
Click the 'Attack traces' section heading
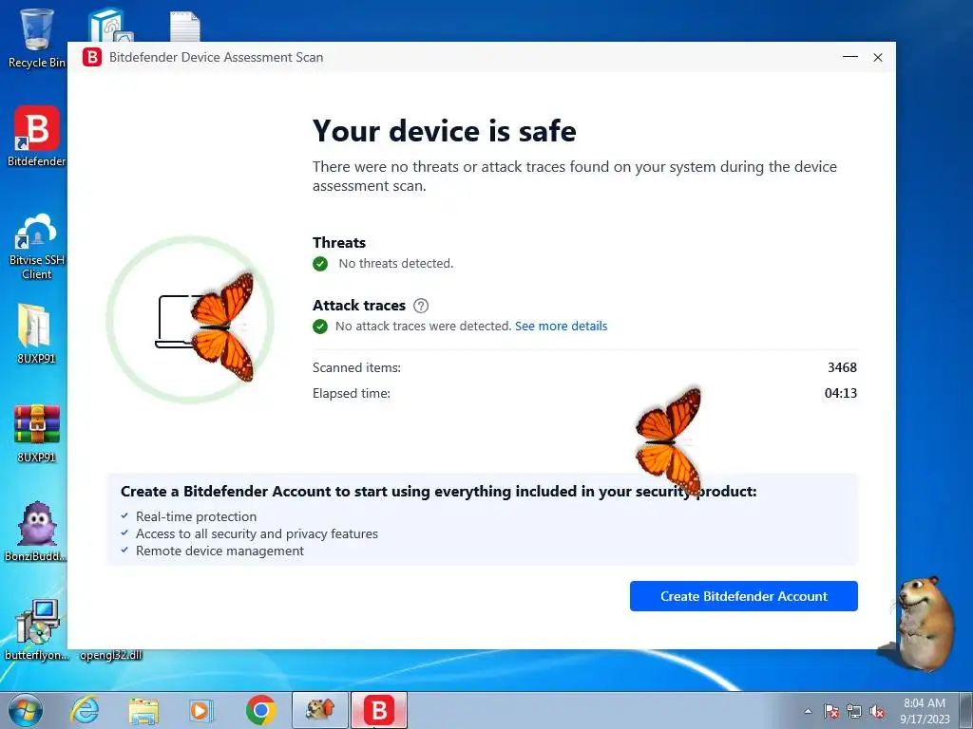point(358,306)
